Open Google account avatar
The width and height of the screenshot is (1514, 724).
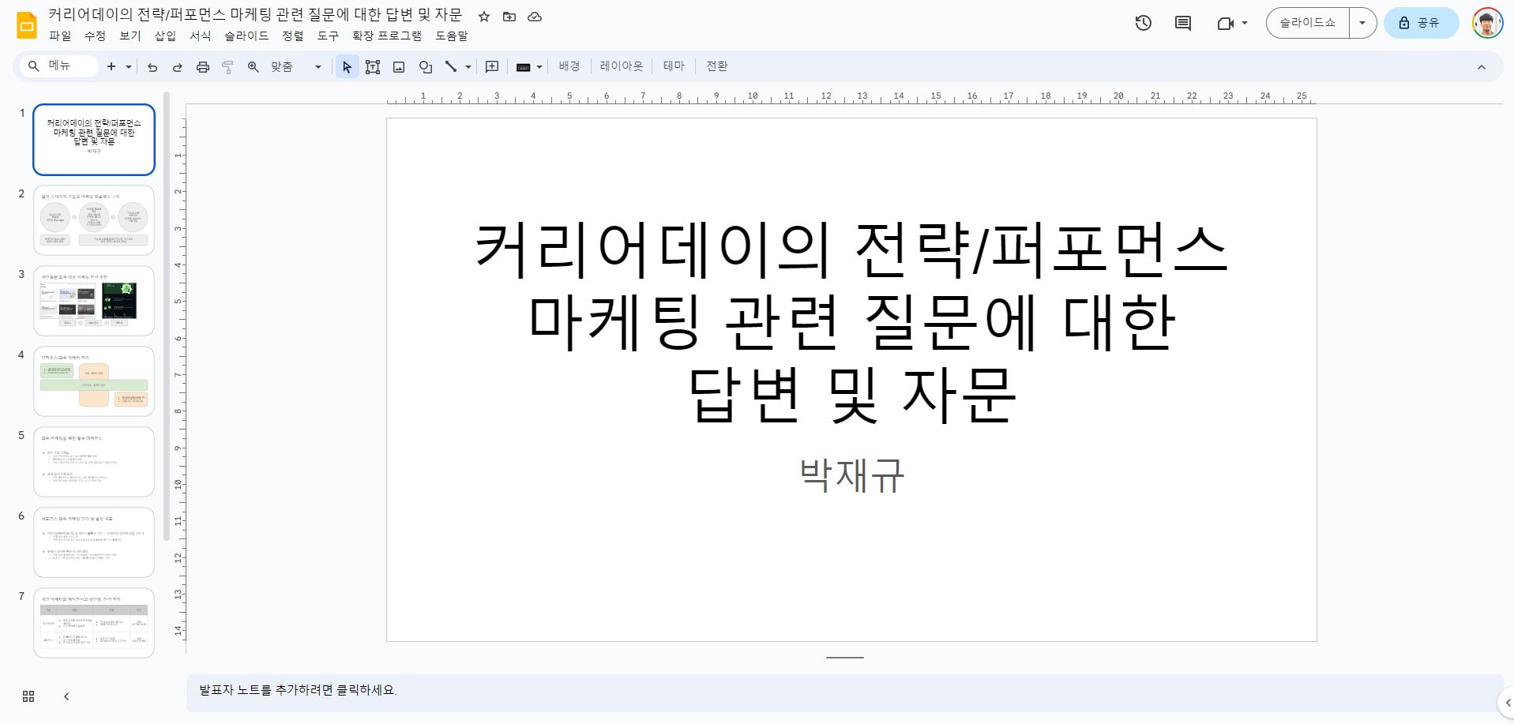pos(1487,23)
